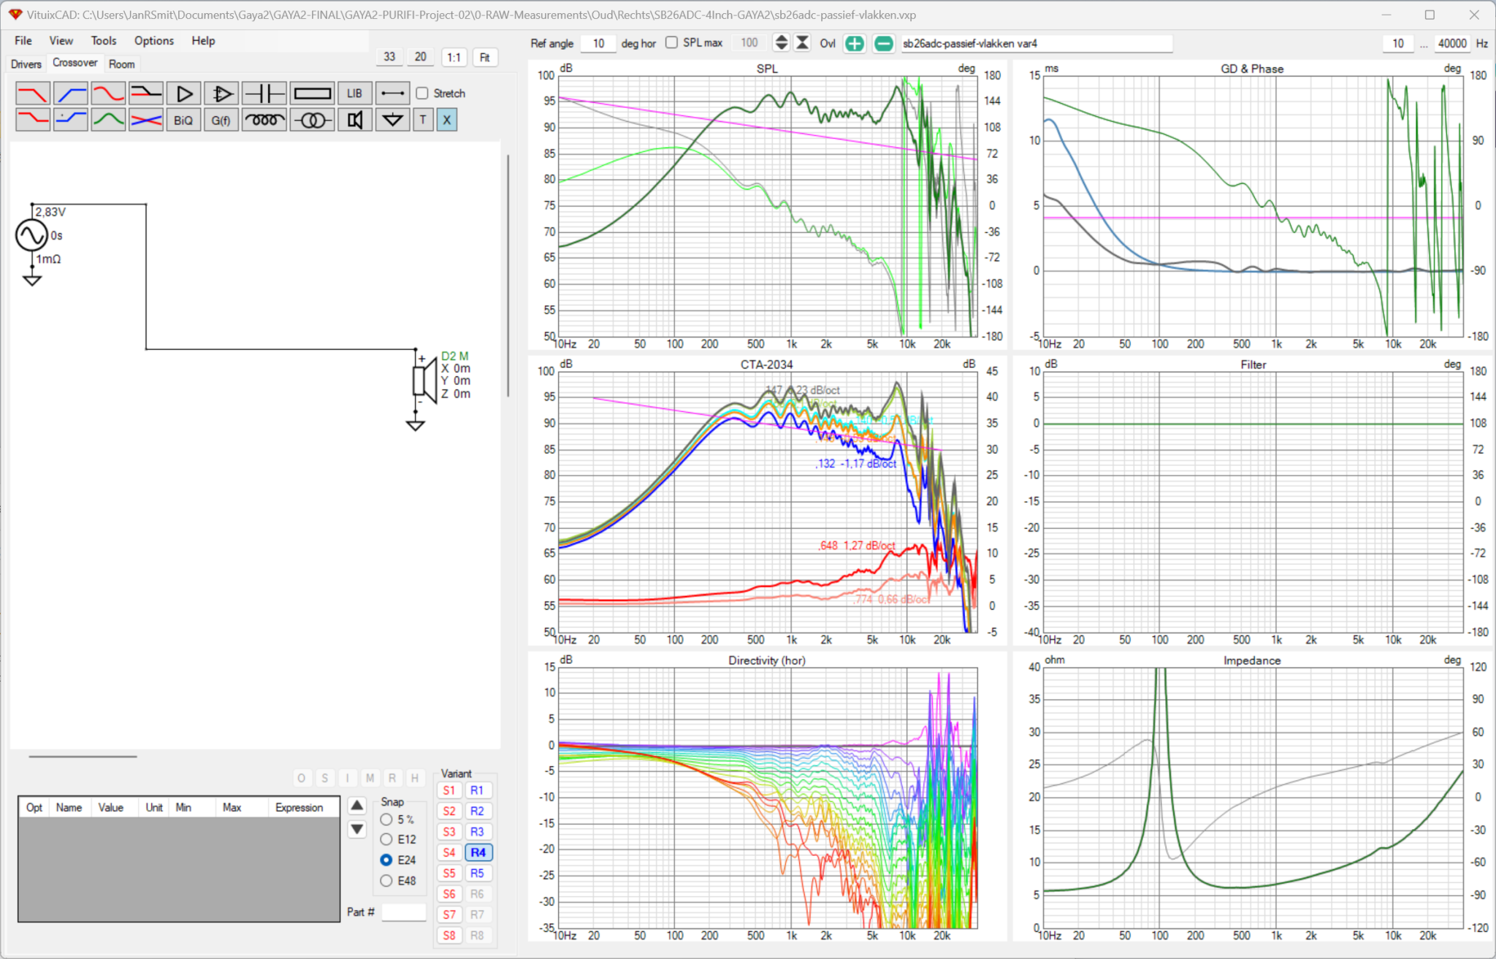Click the hourglass-shaped icon beside SPL max
Screen dimensions: 1496x959
[x=802, y=43]
